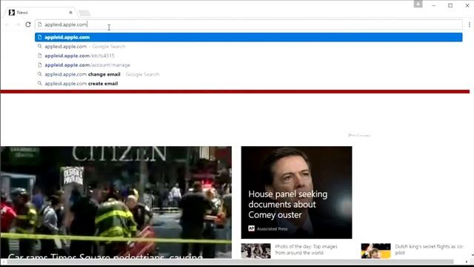
Task: Select the highlighted appleid.apple.com suggestion
Action: [x=249, y=37]
